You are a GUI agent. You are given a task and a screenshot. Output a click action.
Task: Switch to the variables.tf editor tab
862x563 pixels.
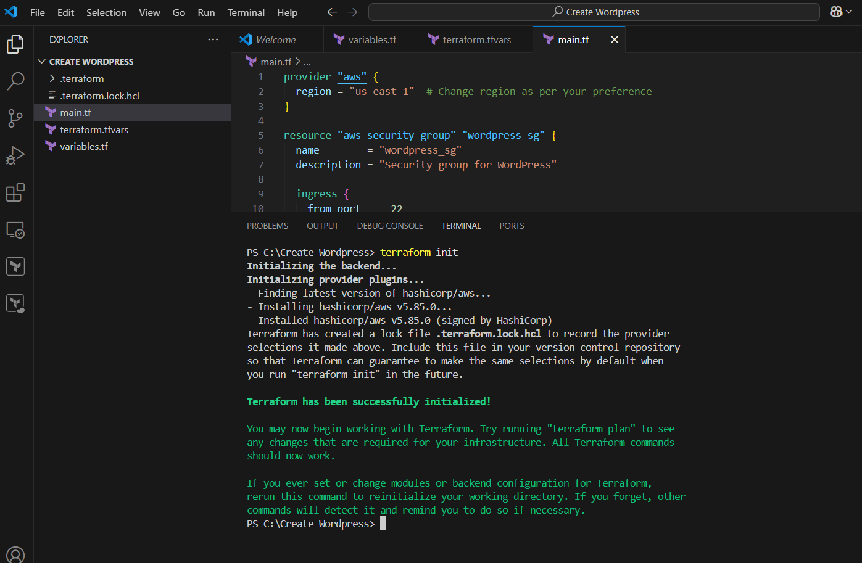click(371, 39)
